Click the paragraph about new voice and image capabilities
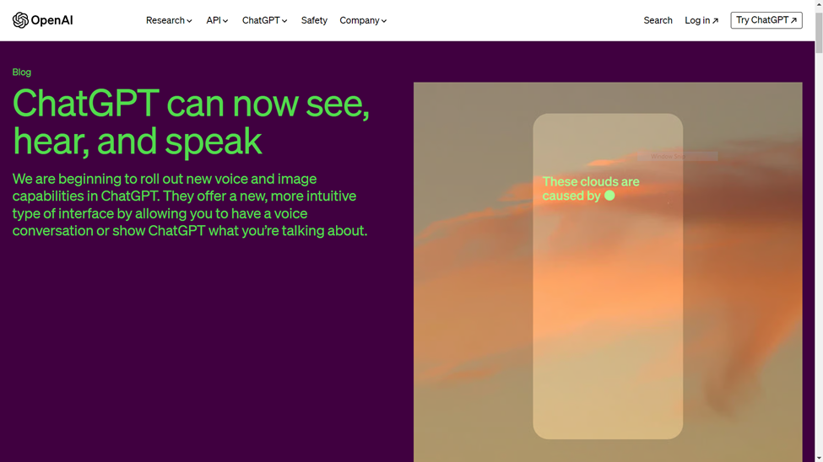Viewport: 823px width, 462px height. click(190, 205)
